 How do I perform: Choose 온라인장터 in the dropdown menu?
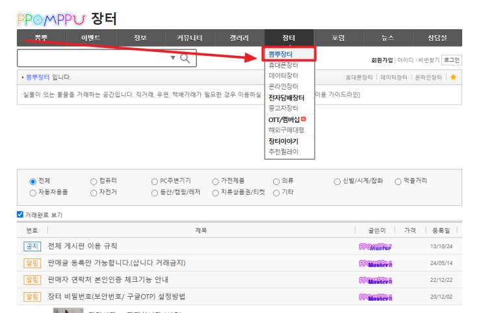point(283,86)
